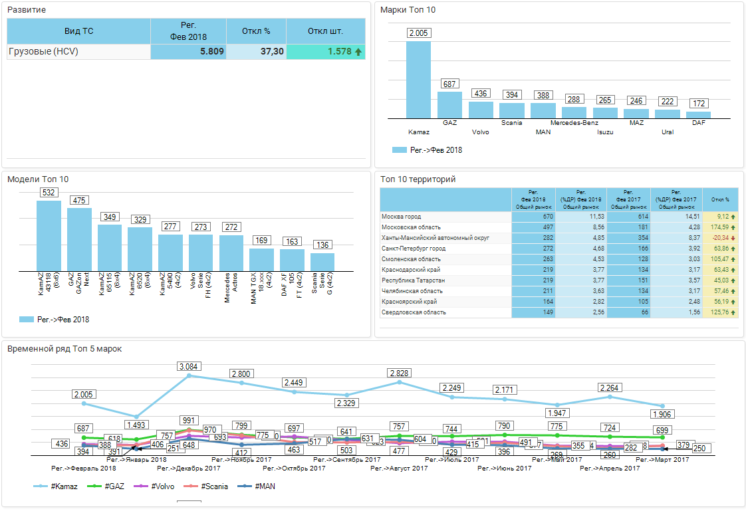Click the 5.809 registrations value

(x=188, y=52)
